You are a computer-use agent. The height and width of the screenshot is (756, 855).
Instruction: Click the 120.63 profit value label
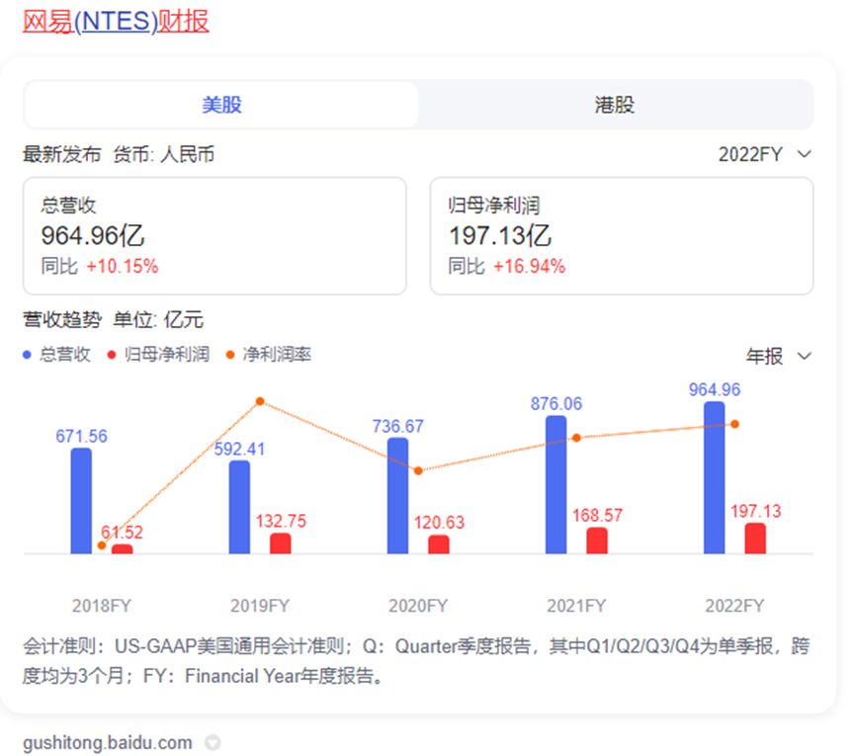(439, 523)
